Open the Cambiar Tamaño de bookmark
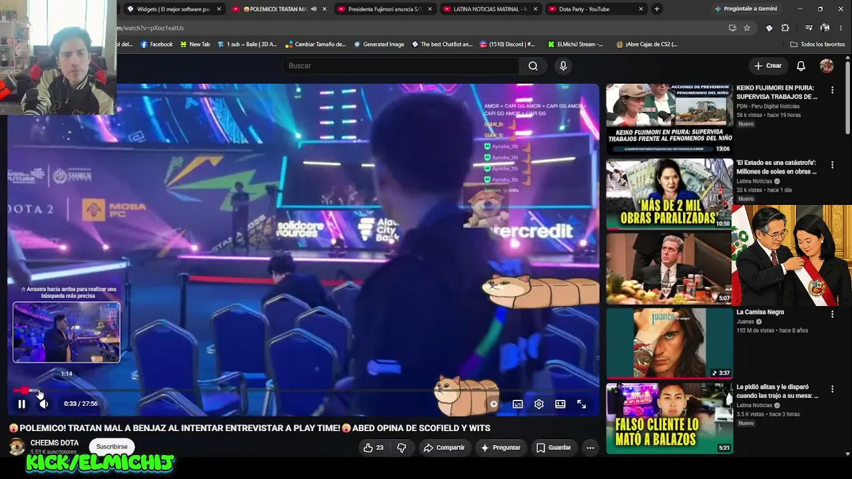 coord(316,45)
